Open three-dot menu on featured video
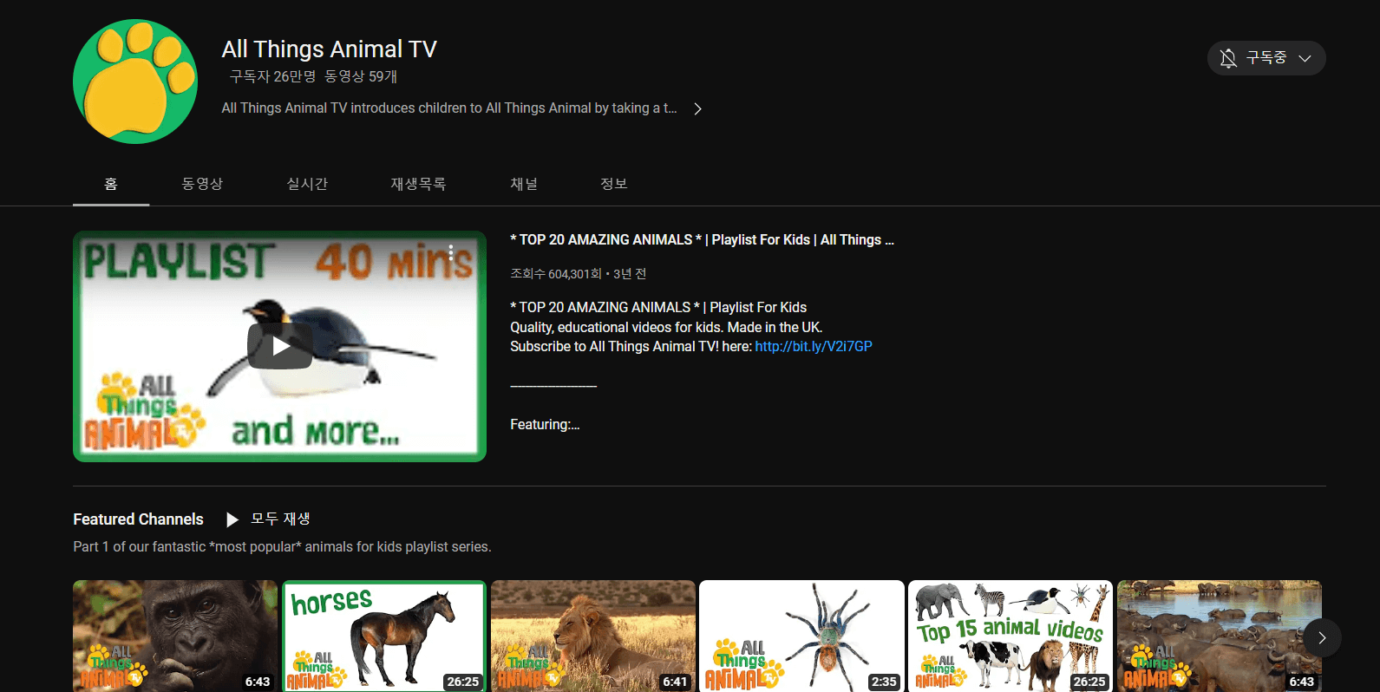This screenshot has width=1380, height=692. [x=451, y=252]
